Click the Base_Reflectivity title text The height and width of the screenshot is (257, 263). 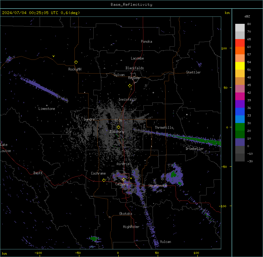[x=131, y=5]
